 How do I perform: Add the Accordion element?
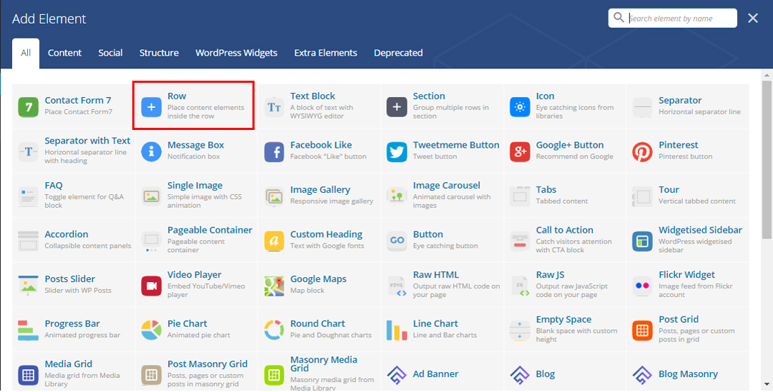(x=74, y=241)
